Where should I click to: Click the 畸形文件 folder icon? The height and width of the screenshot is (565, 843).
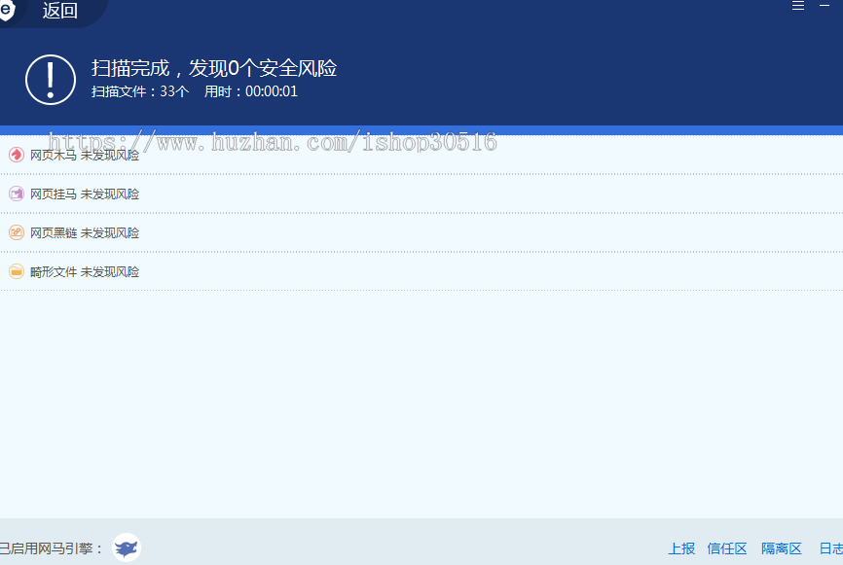(x=17, y=271)
